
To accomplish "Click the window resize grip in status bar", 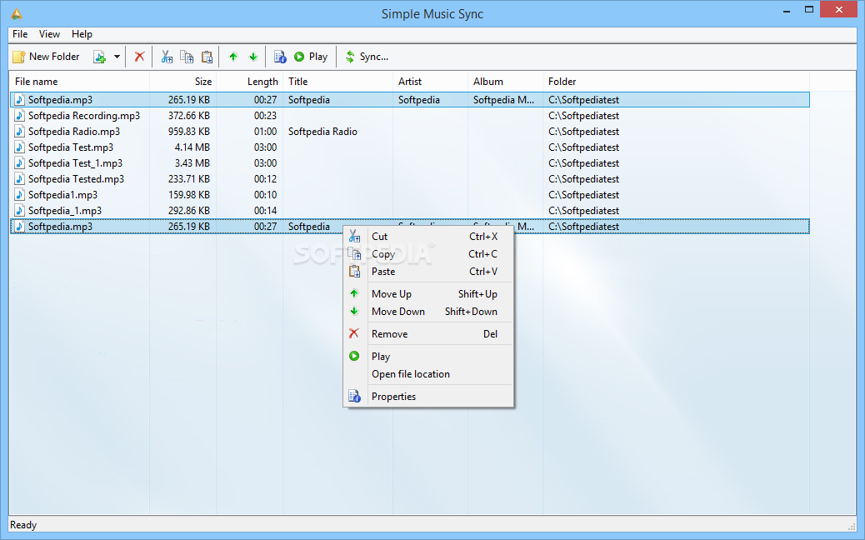I will point(851,526).
